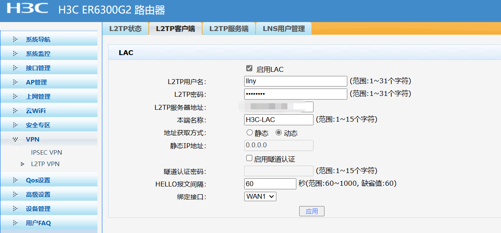Click the L2TP密码 password field
Screen dimensions: 501x233
click(x=296, y=94)
